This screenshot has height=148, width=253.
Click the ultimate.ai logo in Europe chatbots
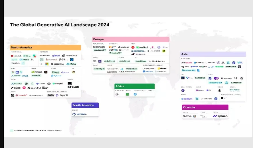coord(123,47)
